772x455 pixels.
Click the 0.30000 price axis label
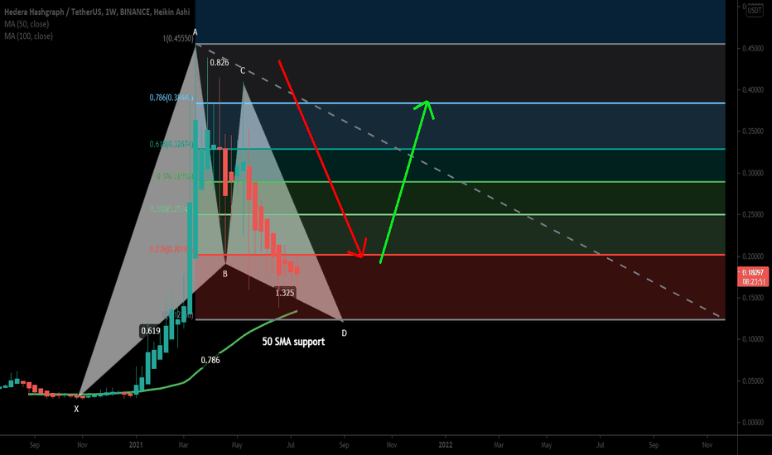[753, 173]
